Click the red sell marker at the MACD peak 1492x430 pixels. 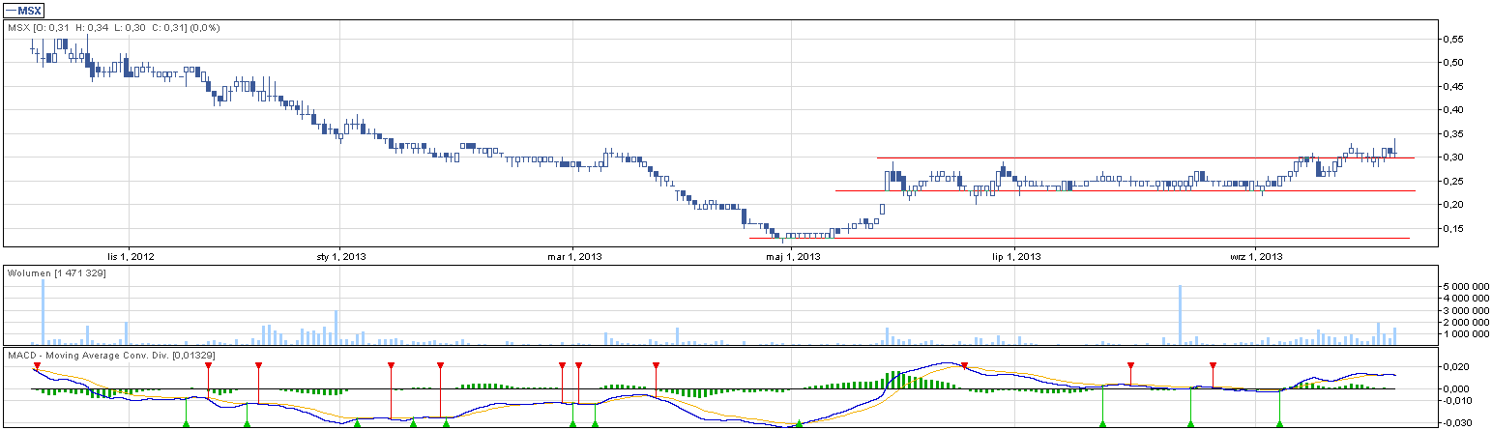click(964, 365)
